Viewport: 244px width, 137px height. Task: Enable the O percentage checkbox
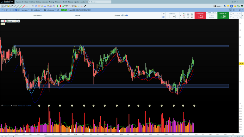click(231, 14)
